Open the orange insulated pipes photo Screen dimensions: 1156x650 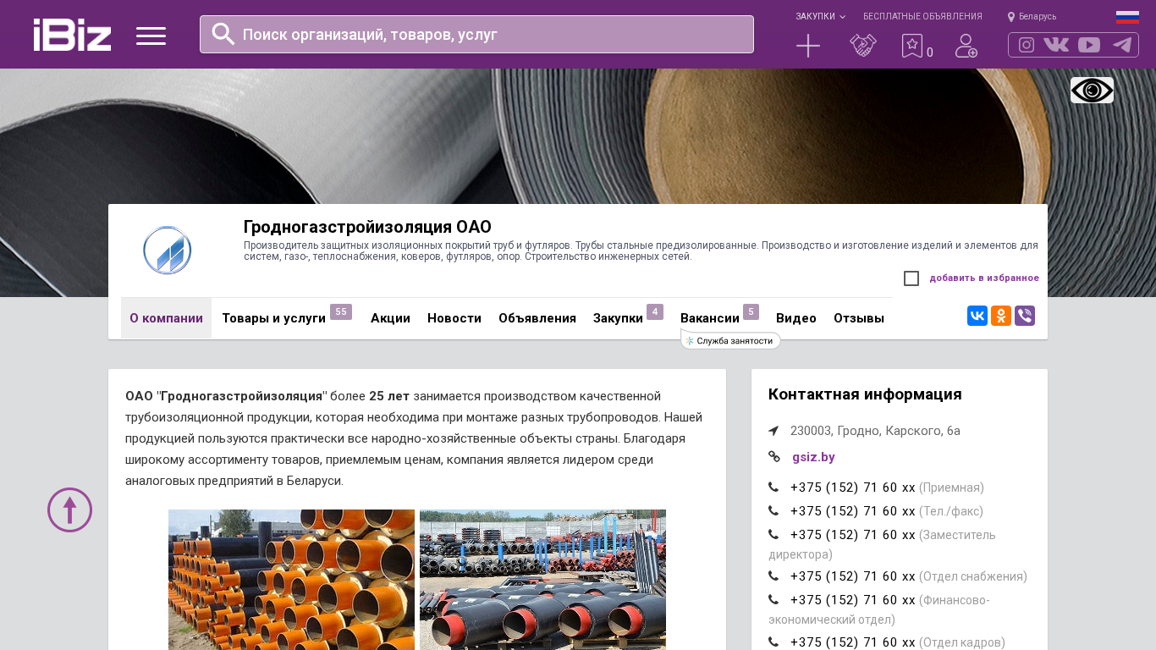pyautogui.click(x=291, y=580)
